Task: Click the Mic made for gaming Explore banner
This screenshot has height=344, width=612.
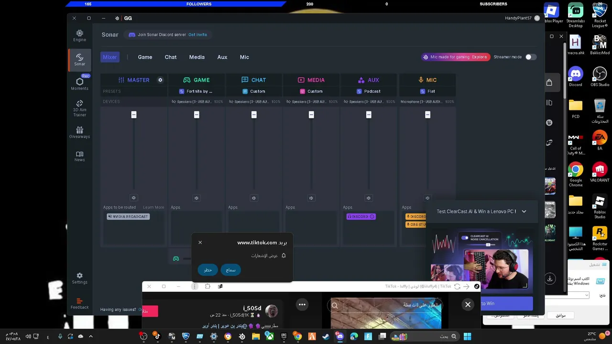Action: coord(456,57)
